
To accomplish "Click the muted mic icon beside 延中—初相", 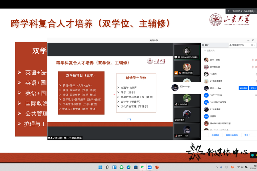I will (x=252, y=60).
